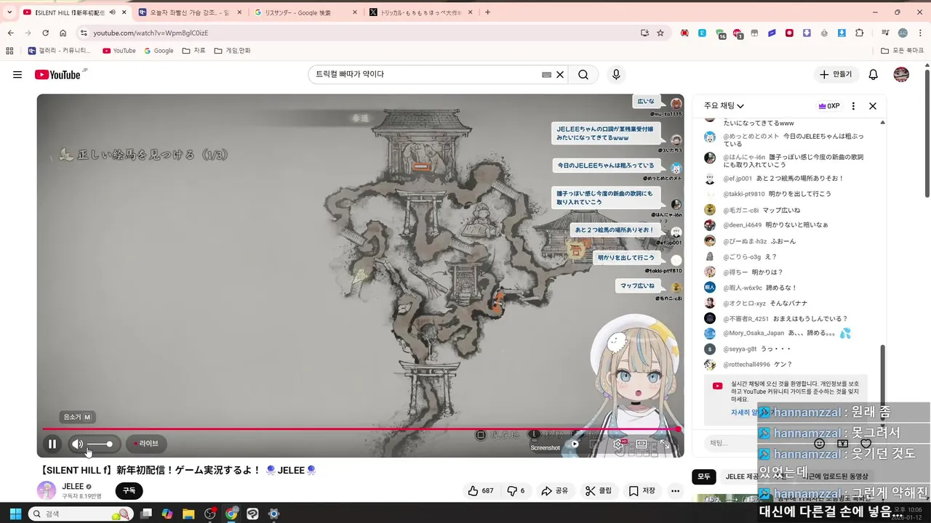
Task: Open YouTube account avatar menu
Action: (901, 75)
